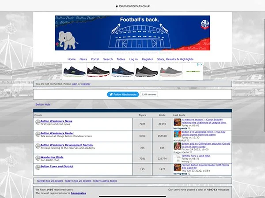Image resolution: width=265 pixels, height=198 pixels.
Task: Open Norpig user profile
Action: pos(185,161)
